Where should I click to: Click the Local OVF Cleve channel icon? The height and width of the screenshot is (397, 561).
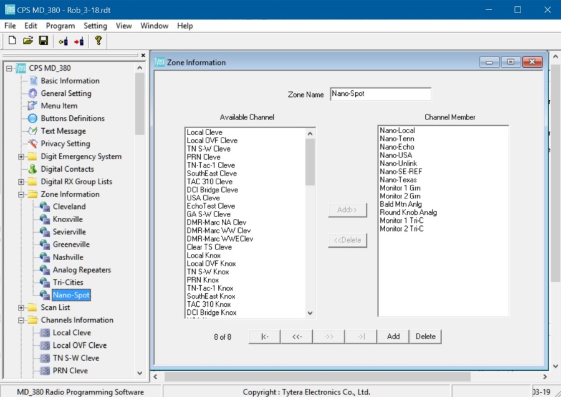point(45,345)
